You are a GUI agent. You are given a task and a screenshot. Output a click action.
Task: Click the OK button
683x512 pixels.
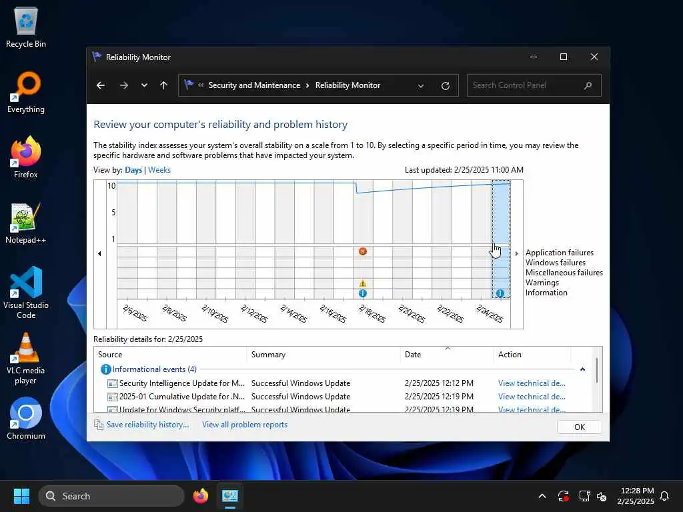[x=580, y=427]
